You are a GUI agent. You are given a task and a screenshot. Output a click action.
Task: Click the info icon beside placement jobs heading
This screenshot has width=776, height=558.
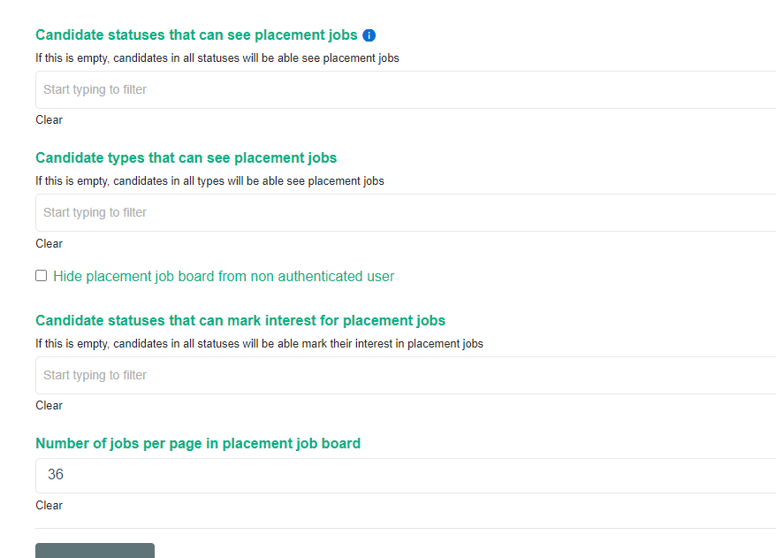coord(369,35)
